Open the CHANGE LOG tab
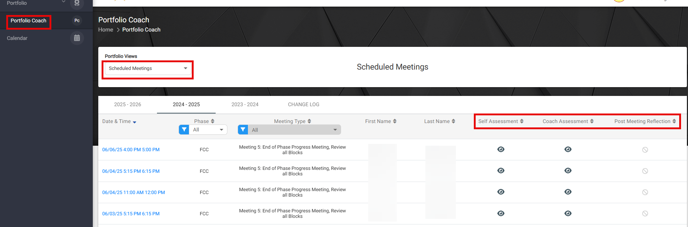 click(x=303, y=104)
